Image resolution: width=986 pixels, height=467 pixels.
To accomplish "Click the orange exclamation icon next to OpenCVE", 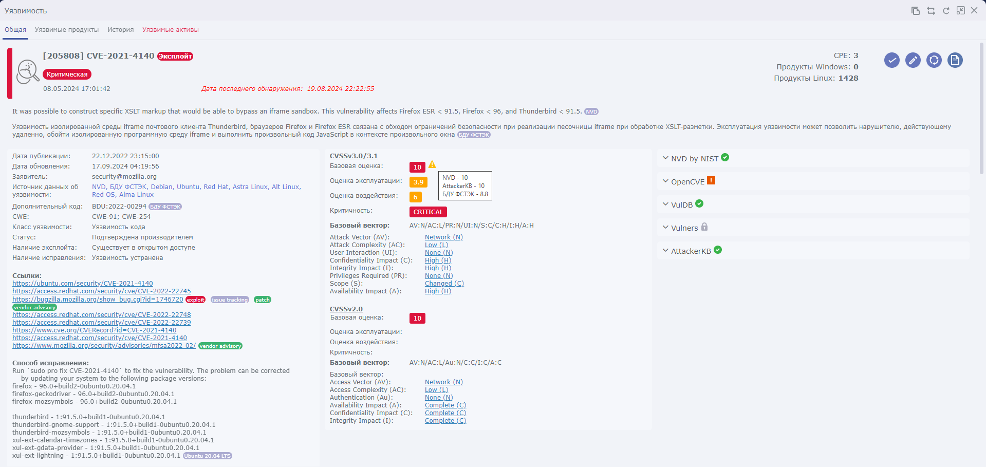I will point(711,181).
